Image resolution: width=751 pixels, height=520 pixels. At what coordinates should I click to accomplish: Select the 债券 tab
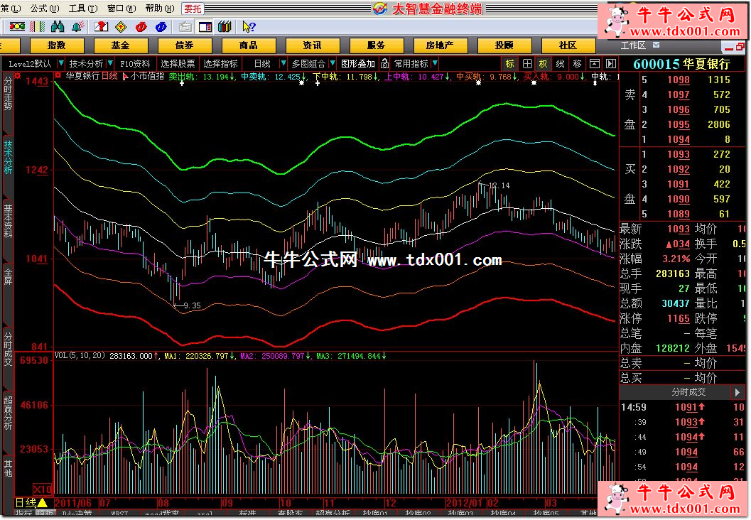(x=185, y=45)
